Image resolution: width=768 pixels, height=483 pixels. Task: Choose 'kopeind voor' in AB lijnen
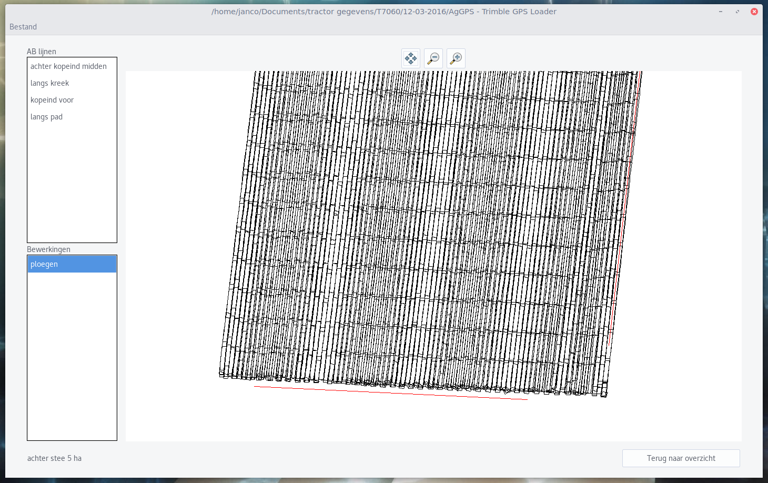(52, 100)
